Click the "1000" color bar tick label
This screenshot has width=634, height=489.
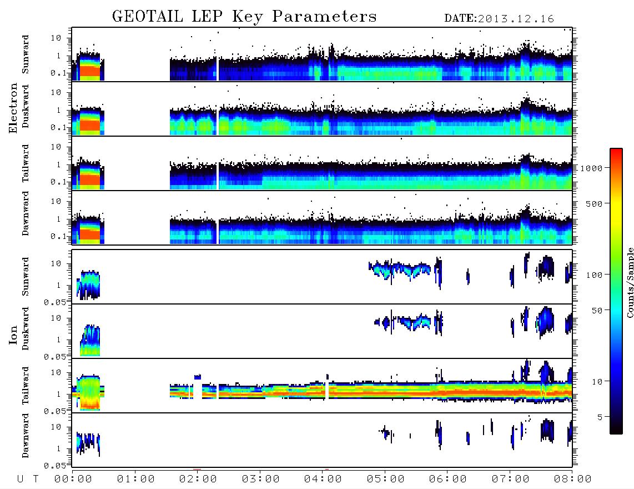tap(591, 168)
